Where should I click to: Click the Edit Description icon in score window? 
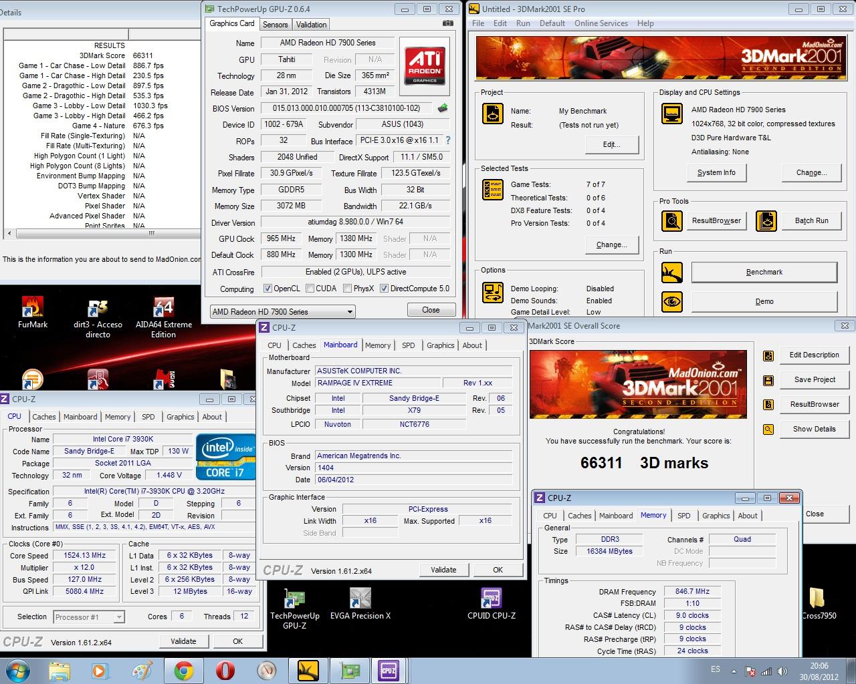tap(768, 355)
